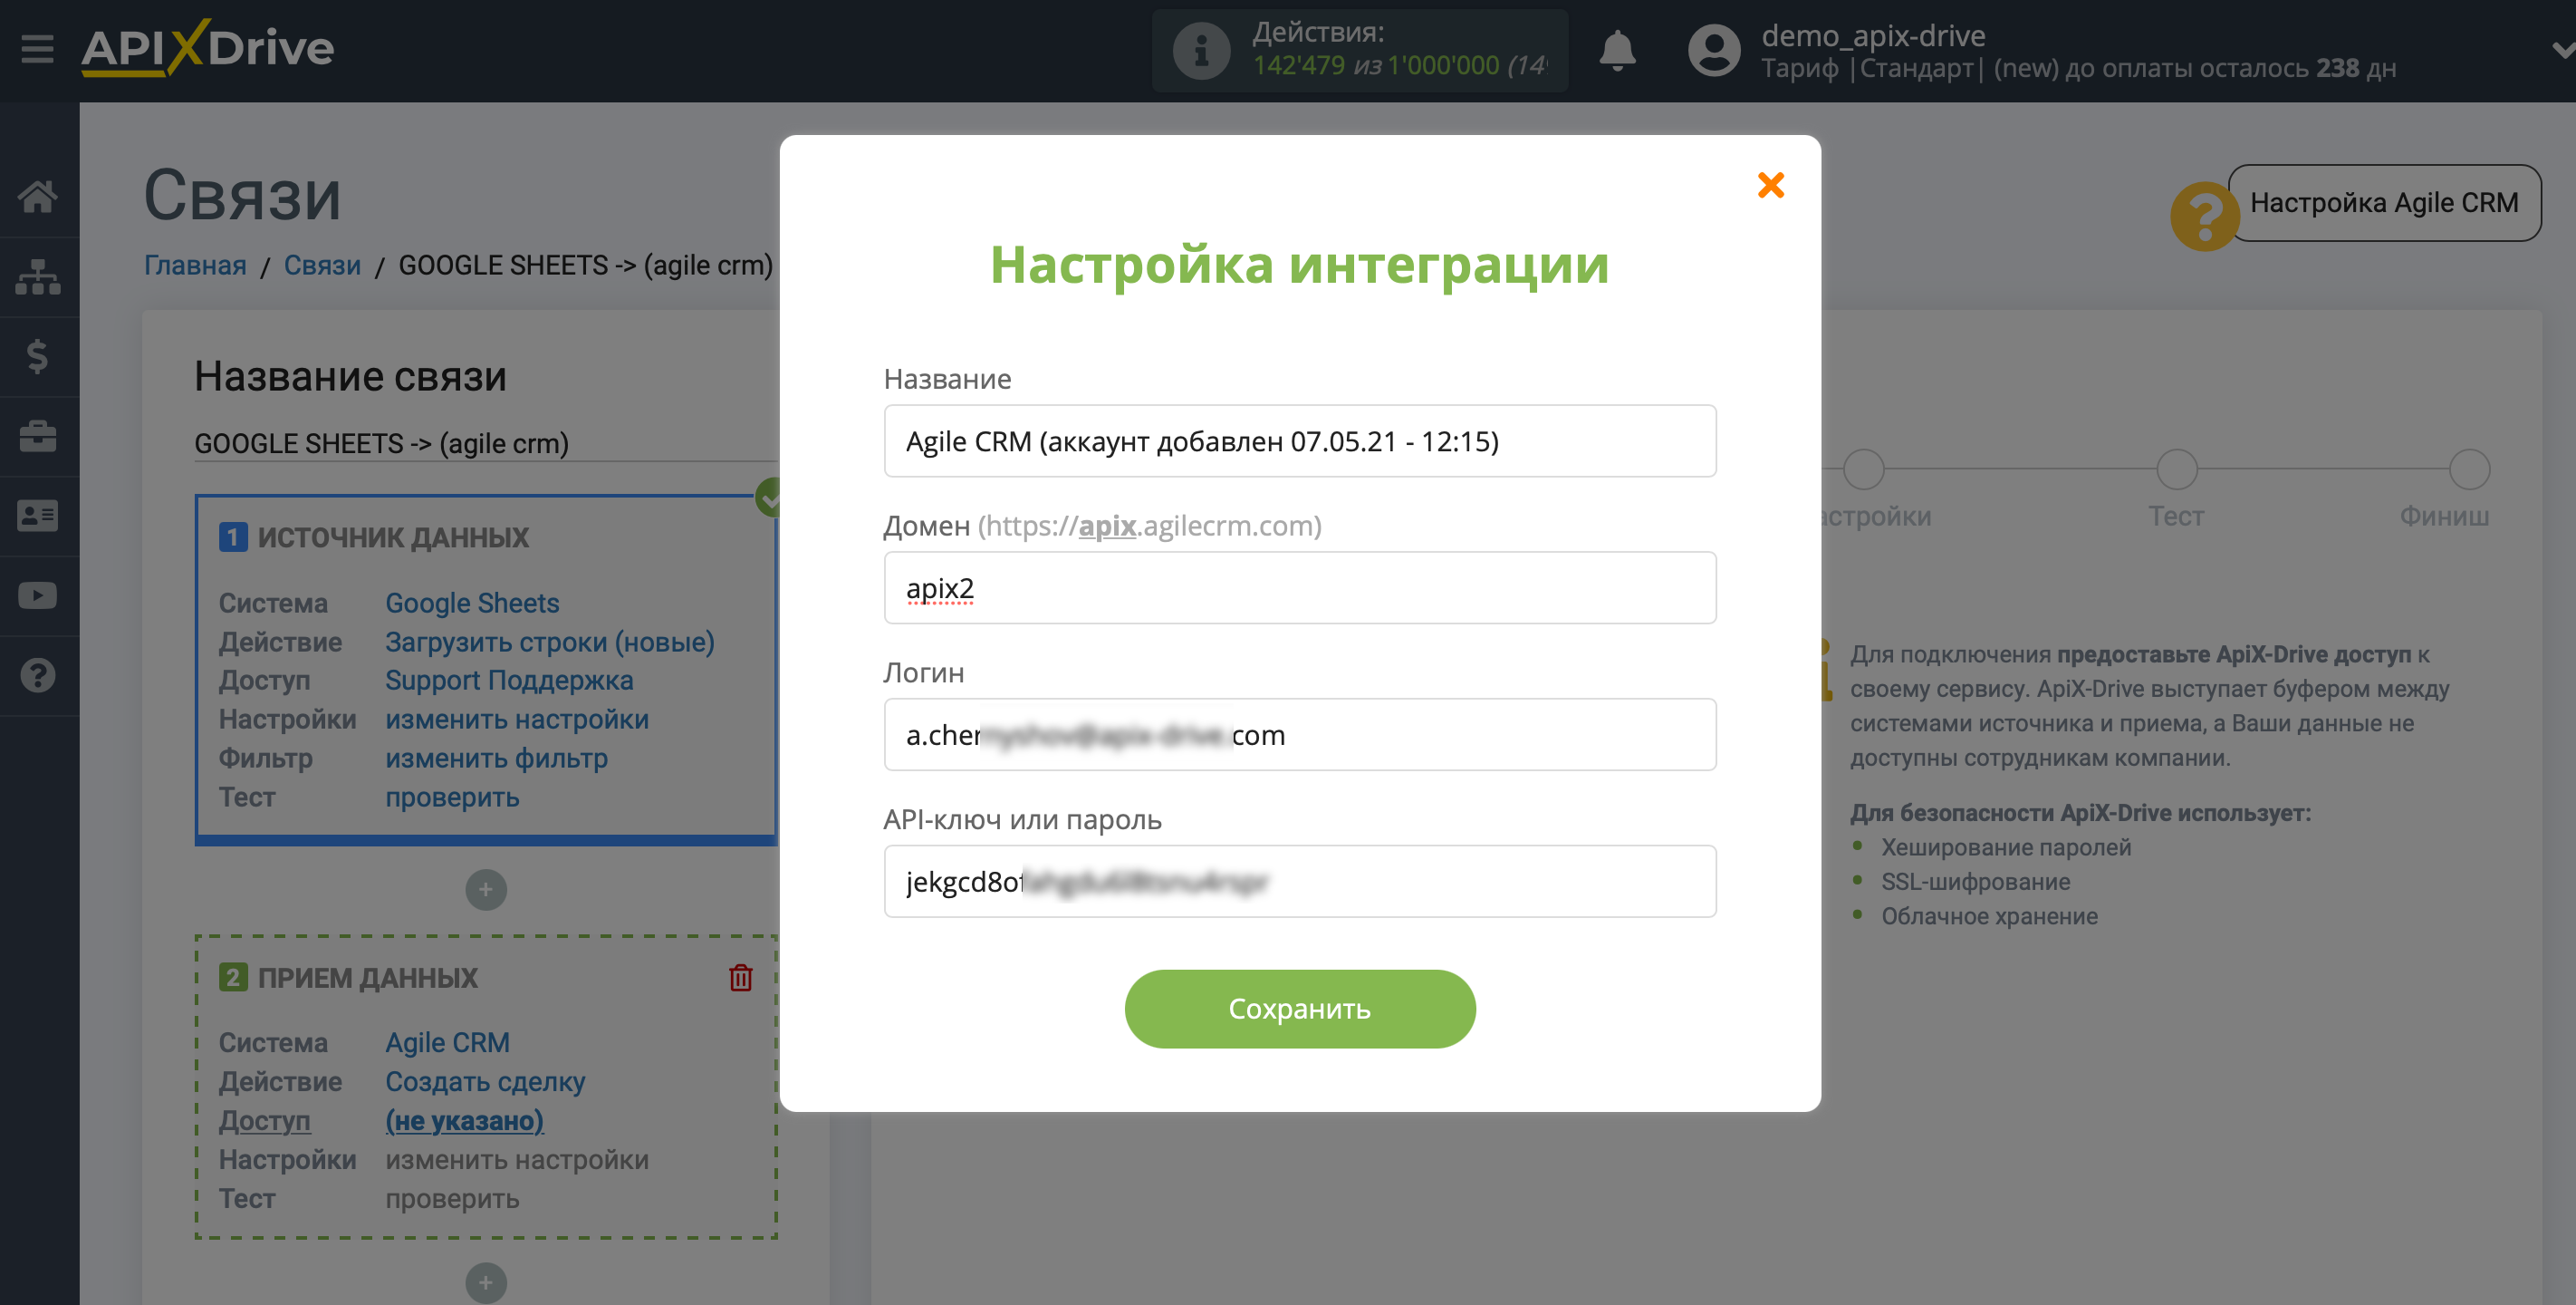Open billing dollar icon in sidebar

(38, 356)
